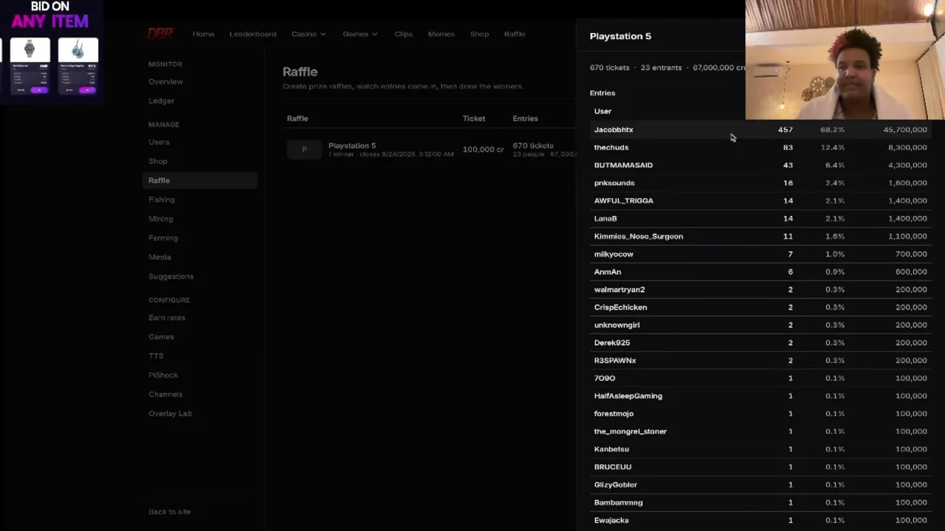Go to Home in the top navigation
The width and height of the screenshot is (945, 531).
203,34
